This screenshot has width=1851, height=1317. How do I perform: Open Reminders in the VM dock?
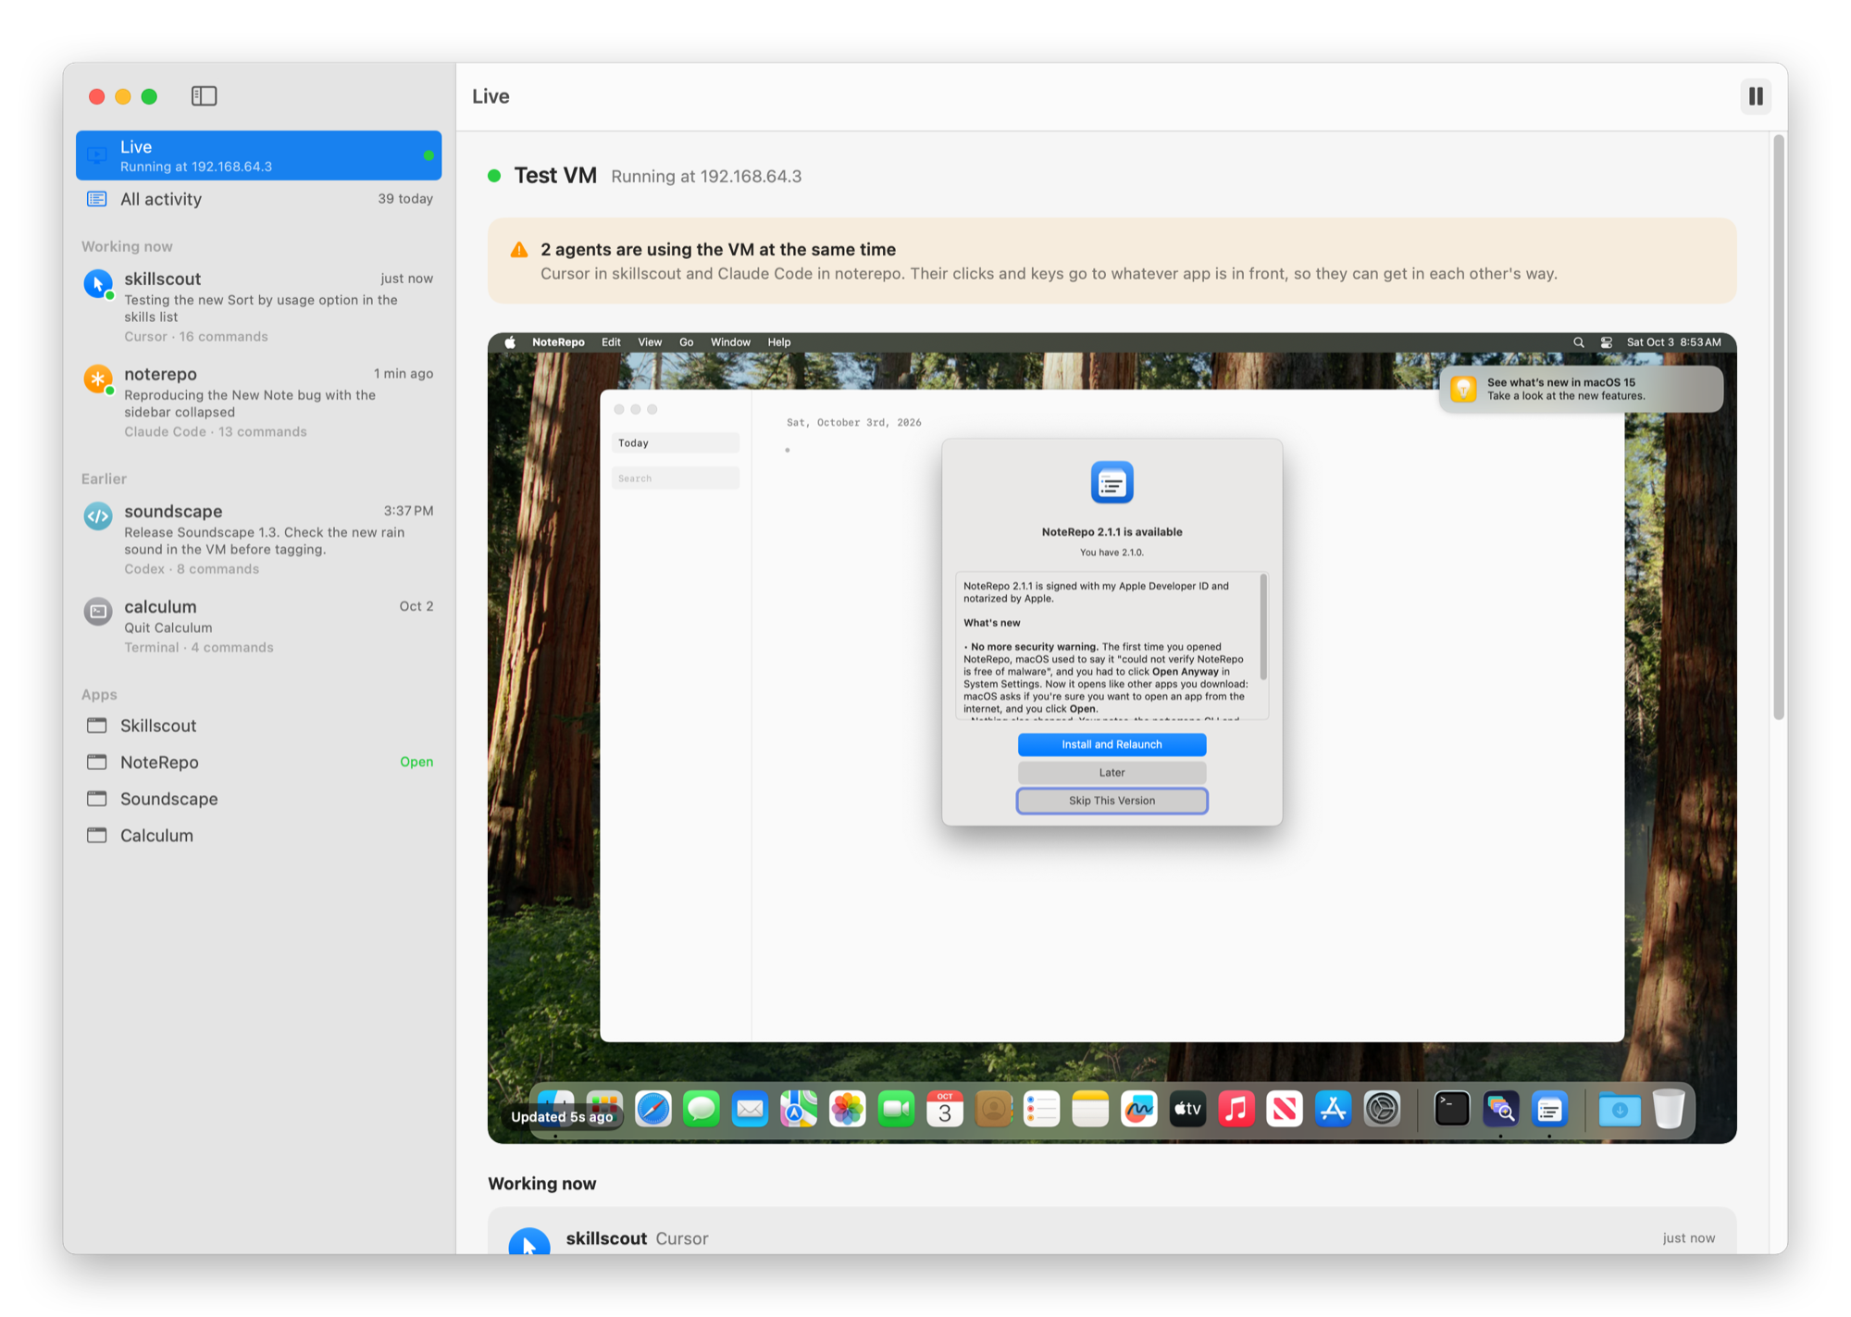[1041, 1109]
